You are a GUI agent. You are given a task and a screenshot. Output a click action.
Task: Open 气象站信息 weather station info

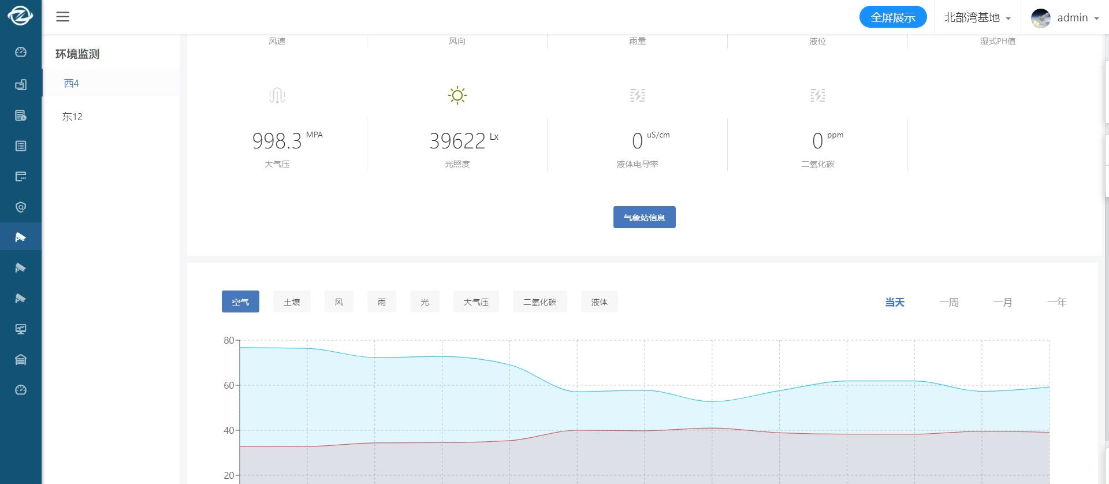coord(644,218)
